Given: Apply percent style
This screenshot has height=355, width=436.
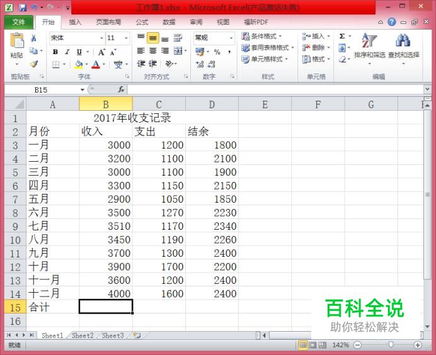Looking at the screenshot, I should 217,52.
